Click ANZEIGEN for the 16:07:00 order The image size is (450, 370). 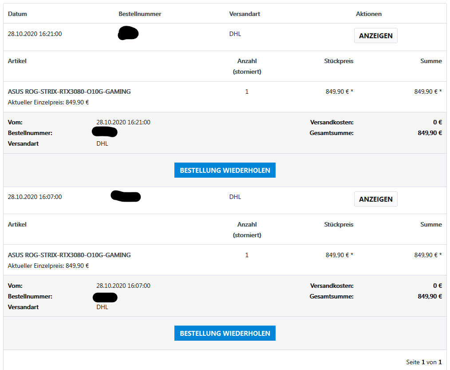[x=375, y=199]
